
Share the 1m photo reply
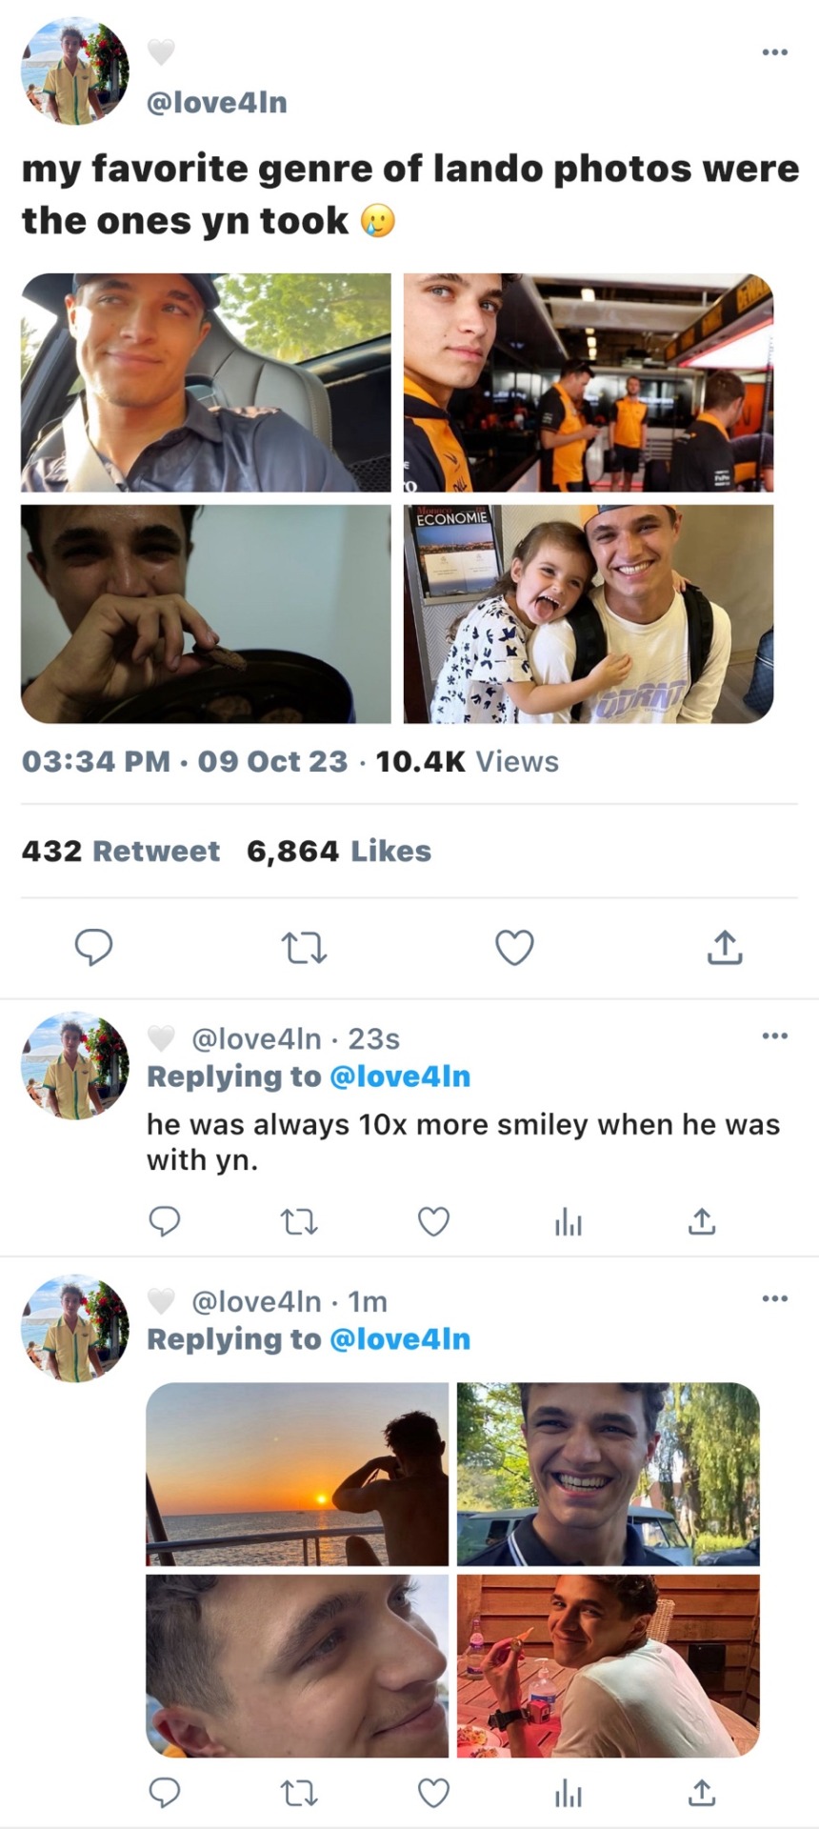[702, 1793]
